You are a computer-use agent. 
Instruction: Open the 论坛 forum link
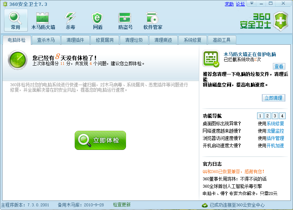240,4
